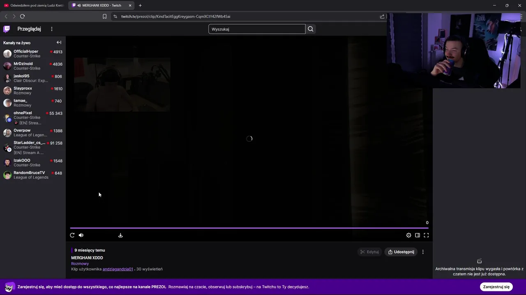Click MrDzinold avatar icon

pos(7,66)
